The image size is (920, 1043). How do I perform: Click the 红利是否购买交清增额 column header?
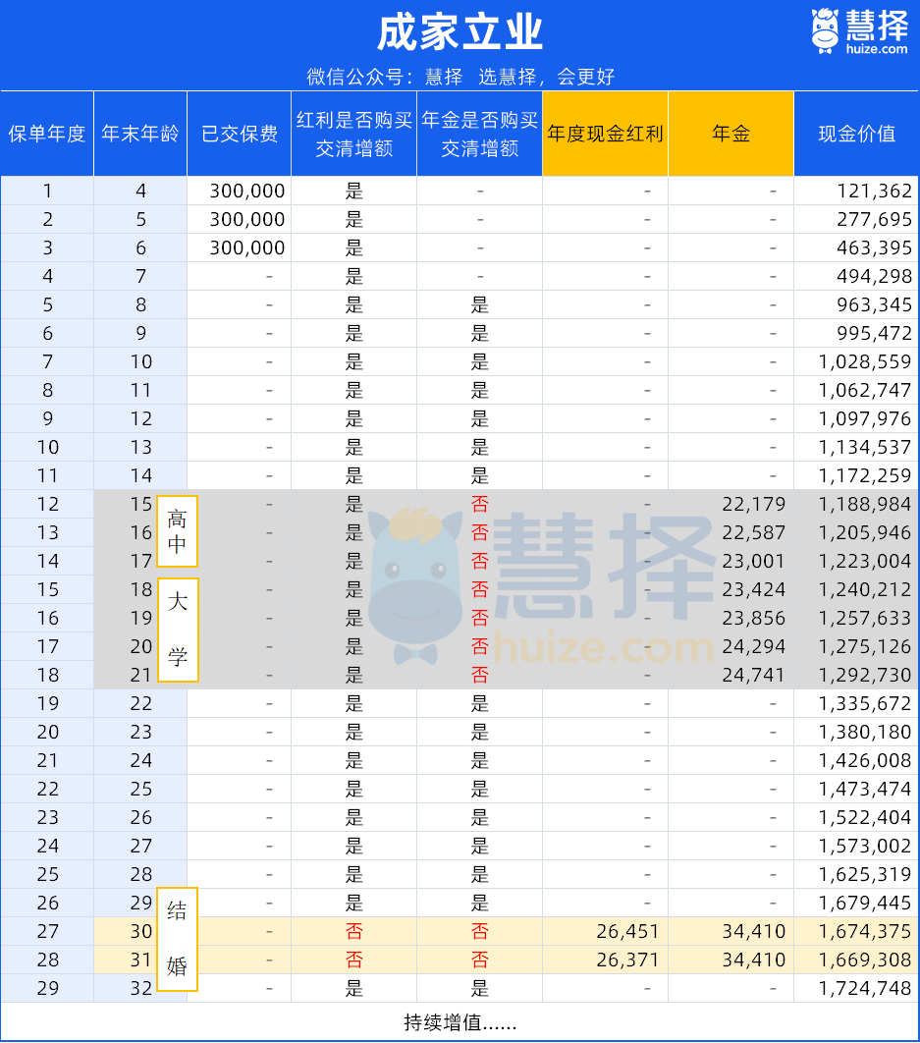pyautogui.click(x=354, y=135)
